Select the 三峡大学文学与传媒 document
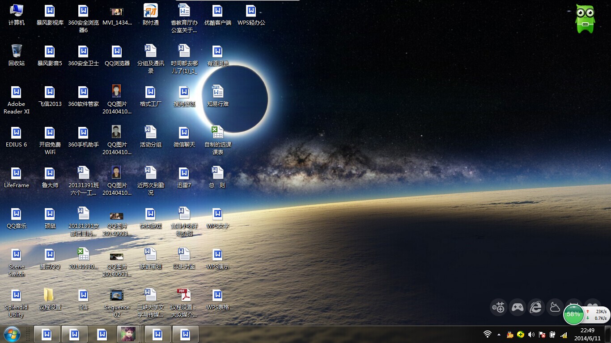 point(151,303)
